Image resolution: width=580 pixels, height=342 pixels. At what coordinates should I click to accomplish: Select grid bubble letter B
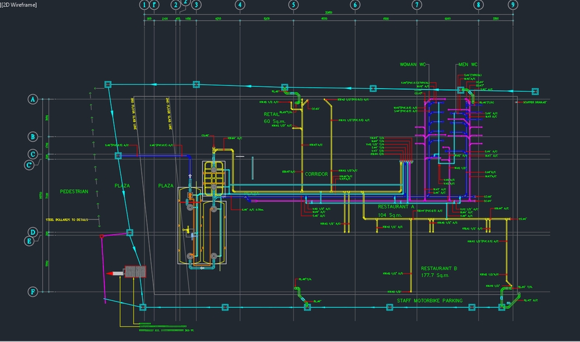coord(33,137)
